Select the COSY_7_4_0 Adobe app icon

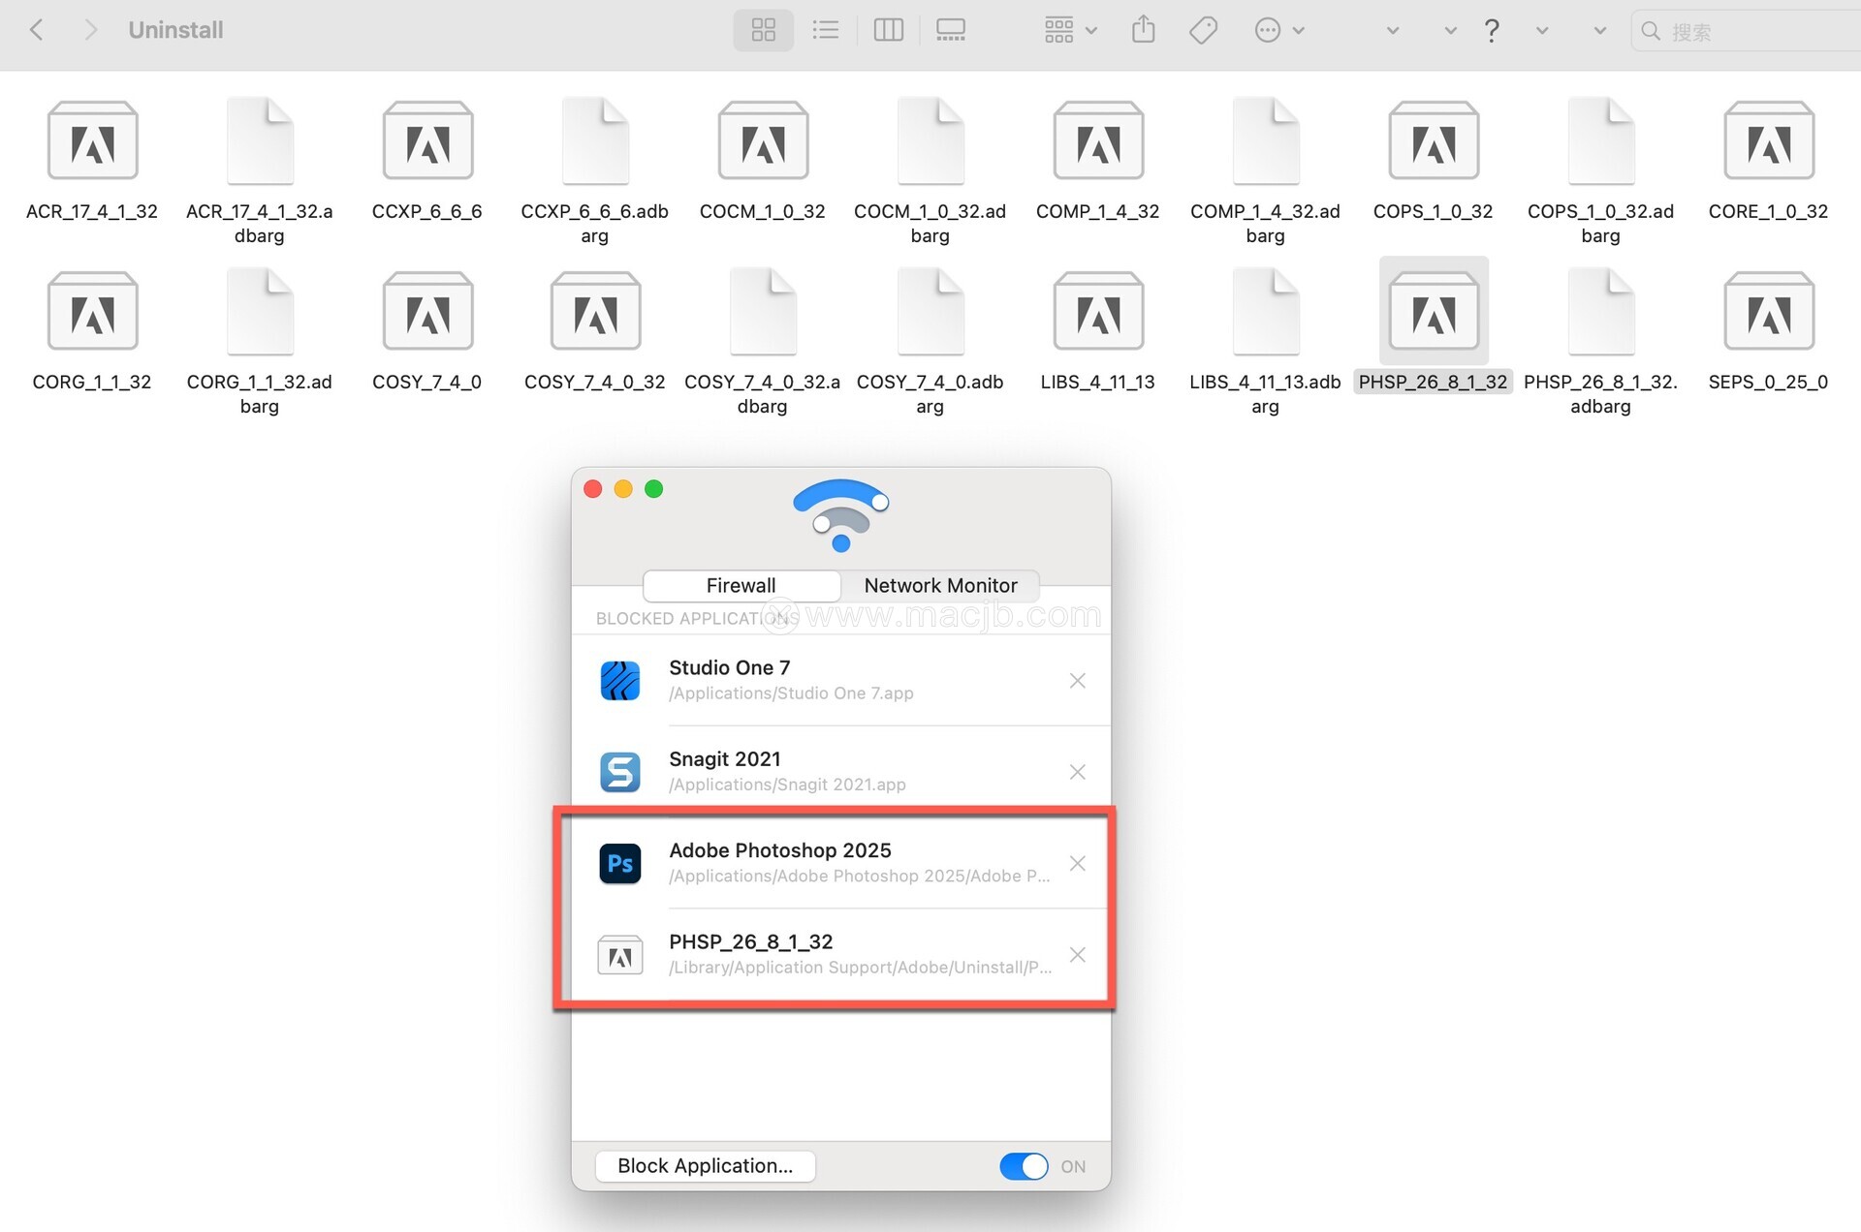pos(427,312)
